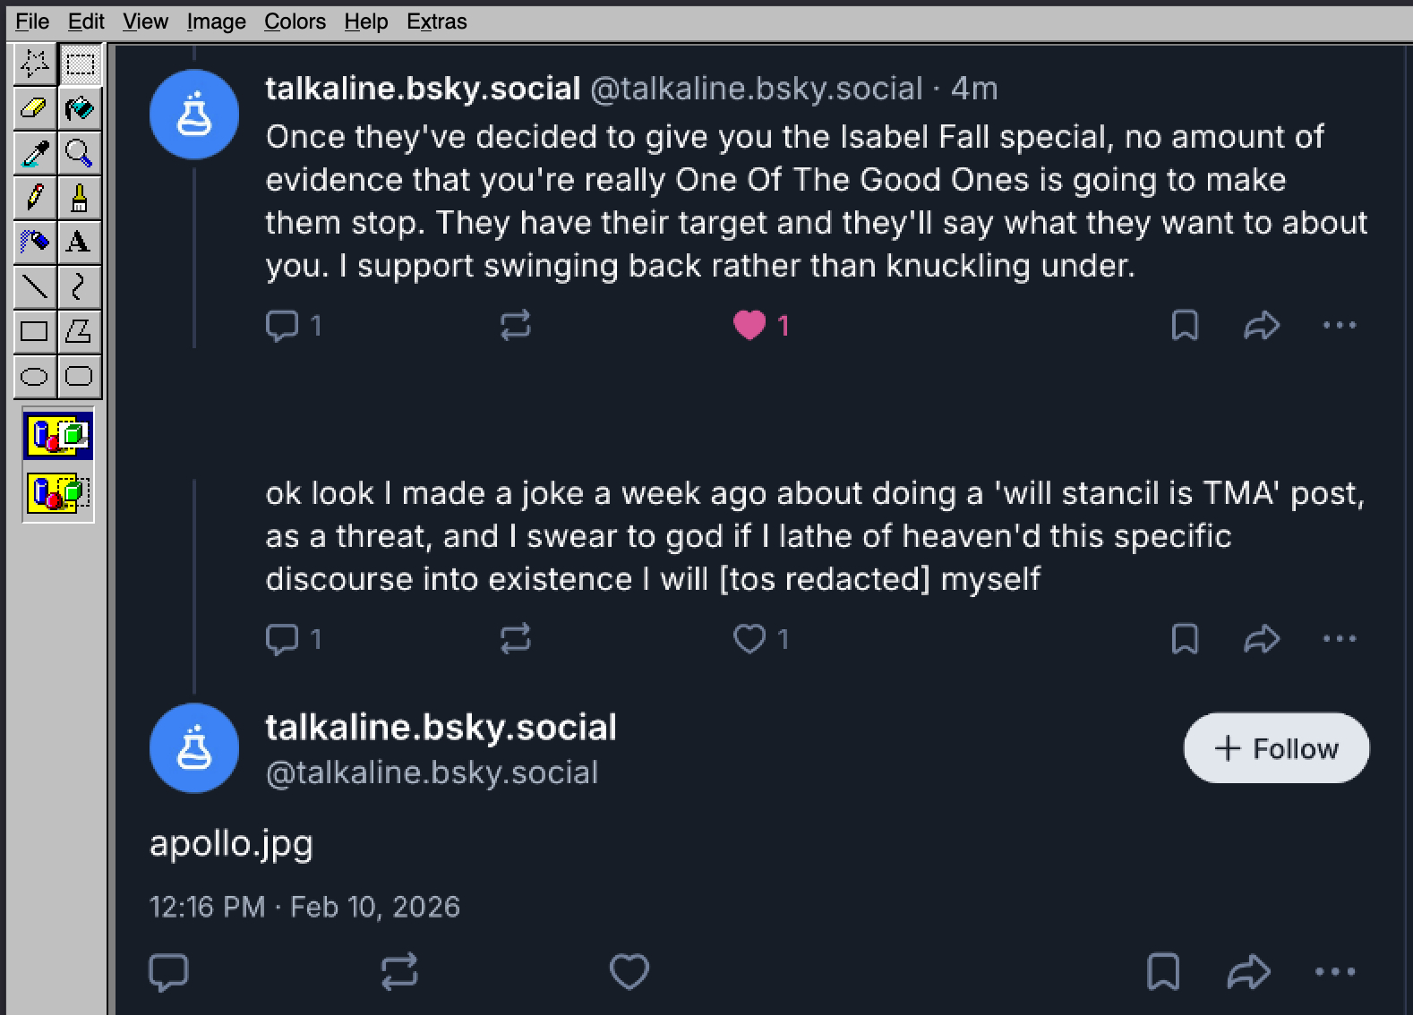Select the Text tool

coord(79,243)
